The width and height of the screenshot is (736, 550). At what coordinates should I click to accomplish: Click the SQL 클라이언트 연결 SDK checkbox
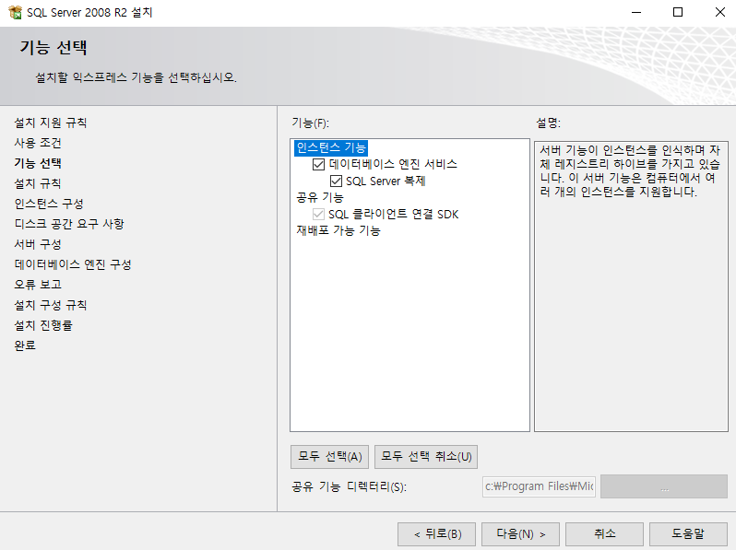318,215
